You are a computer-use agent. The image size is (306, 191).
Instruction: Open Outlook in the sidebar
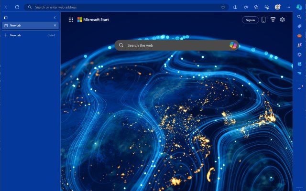(299, 64)
